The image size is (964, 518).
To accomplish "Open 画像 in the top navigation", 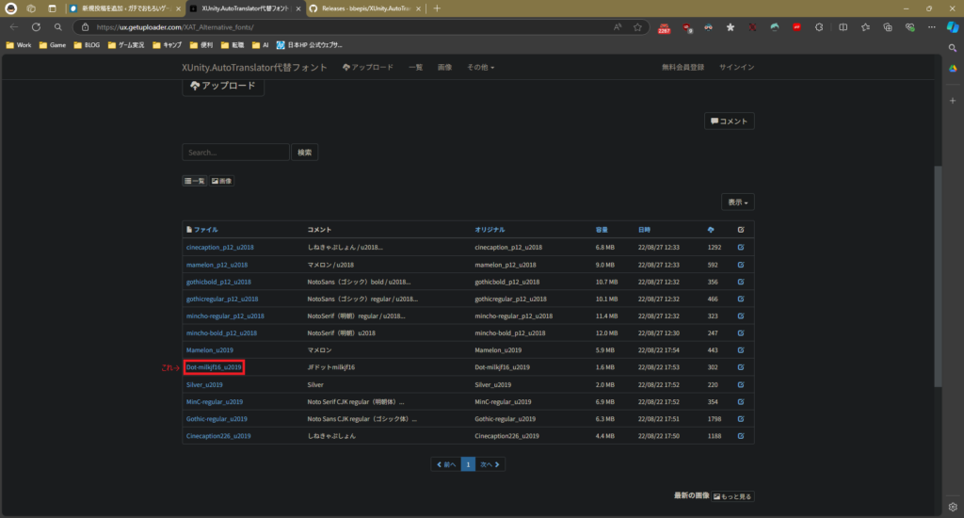I will [x=444, y=67].
